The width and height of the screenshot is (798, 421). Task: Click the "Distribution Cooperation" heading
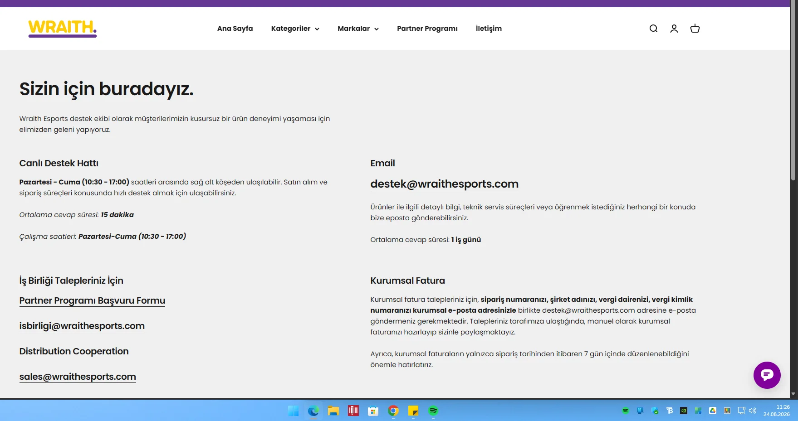(74, 351)
